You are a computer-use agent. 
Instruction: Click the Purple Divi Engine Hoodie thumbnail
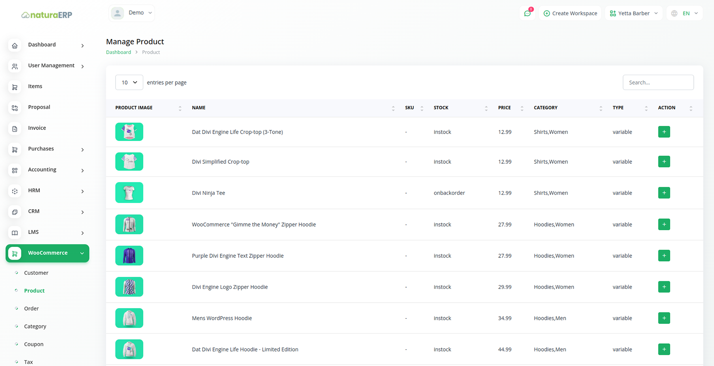[x=129, y=256]
